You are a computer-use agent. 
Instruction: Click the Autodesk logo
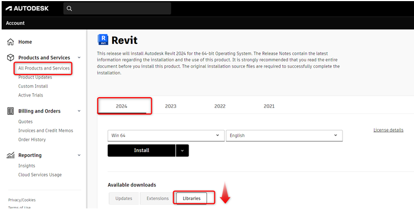click(x=27, y=8)
